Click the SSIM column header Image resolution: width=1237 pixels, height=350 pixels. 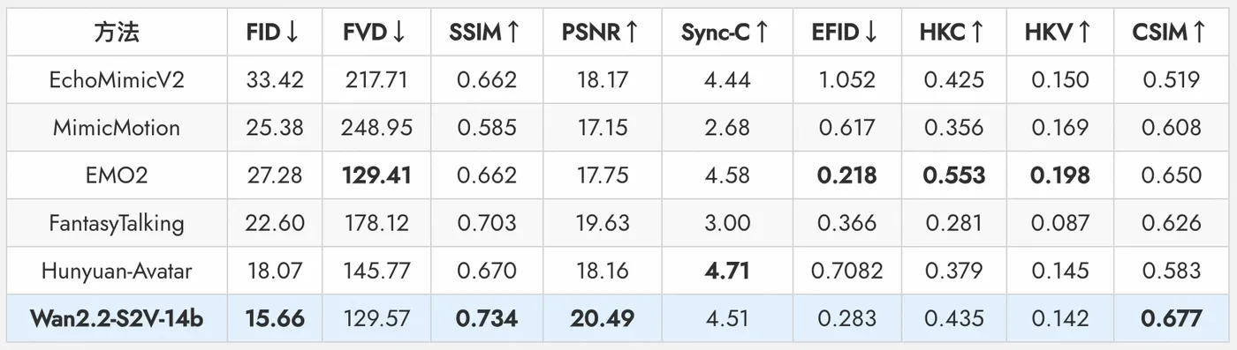pos(486,33)
